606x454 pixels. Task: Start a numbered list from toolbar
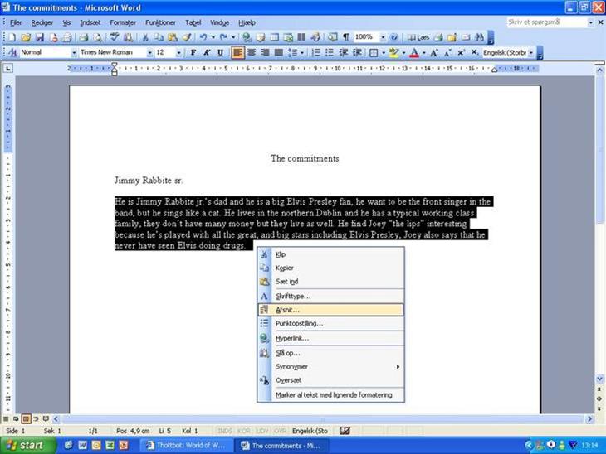click(x=315, y=52)
